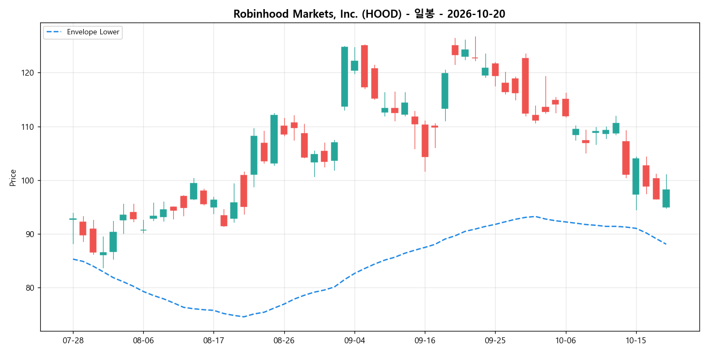Click the last green candle on the chart
Screen dimensions: 708x354
click(666, 198)
